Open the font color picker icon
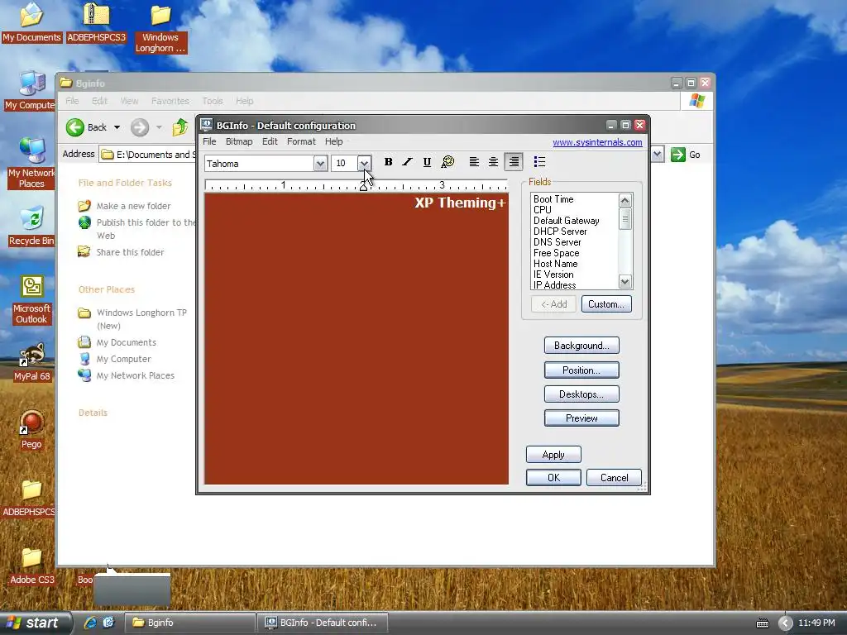This screenshot has height=635, width=847. point(447,162)
